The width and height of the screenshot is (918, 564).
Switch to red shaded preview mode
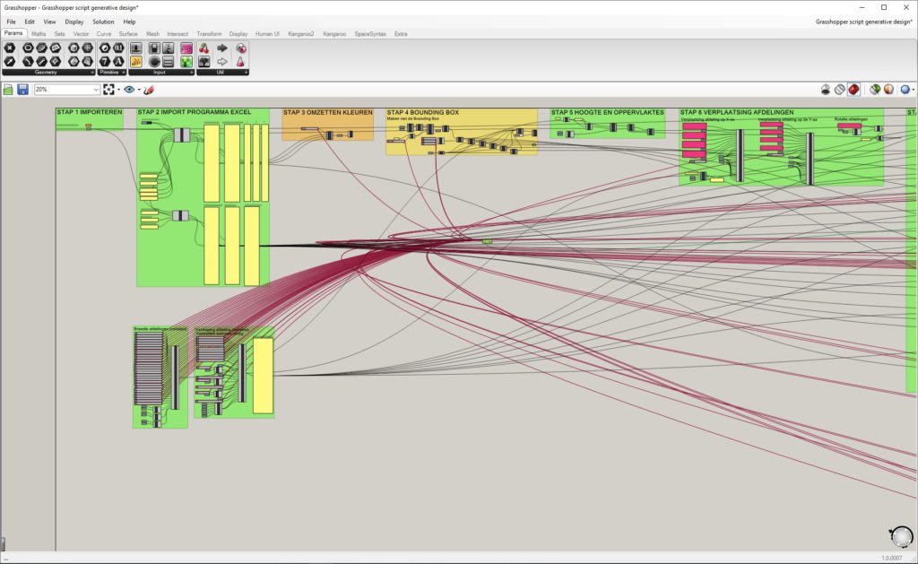tap(853, 90)
